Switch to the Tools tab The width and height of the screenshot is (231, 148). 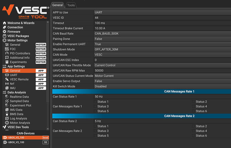[x=71, y=5]
